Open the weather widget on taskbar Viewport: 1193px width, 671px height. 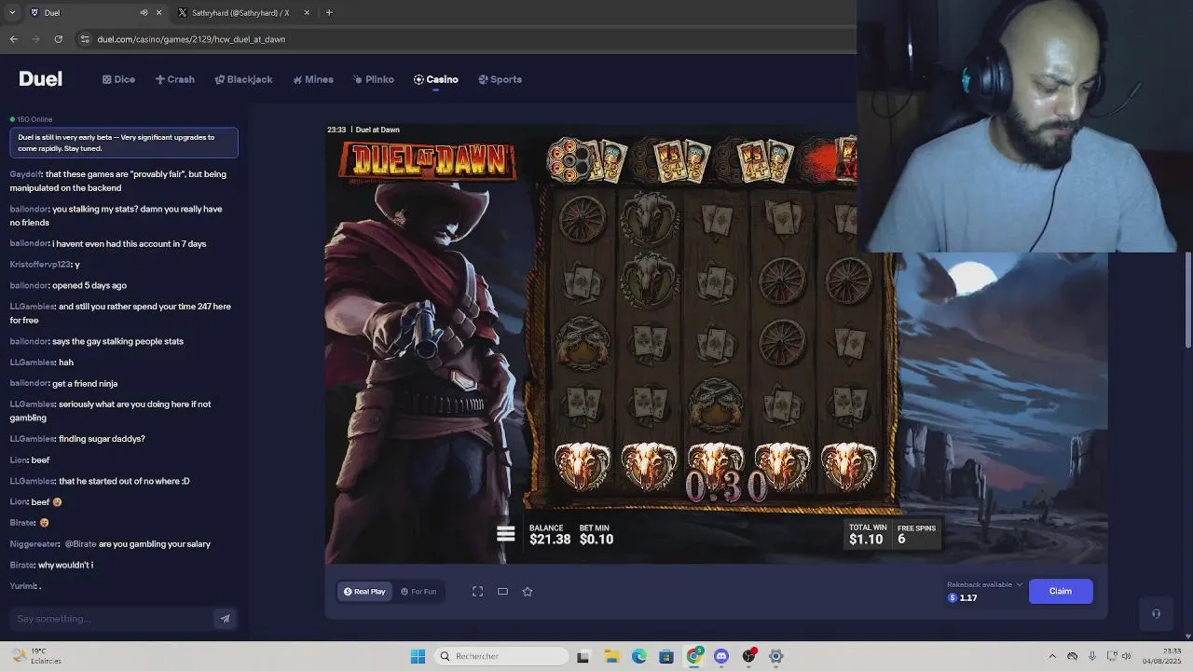[37, 656]
